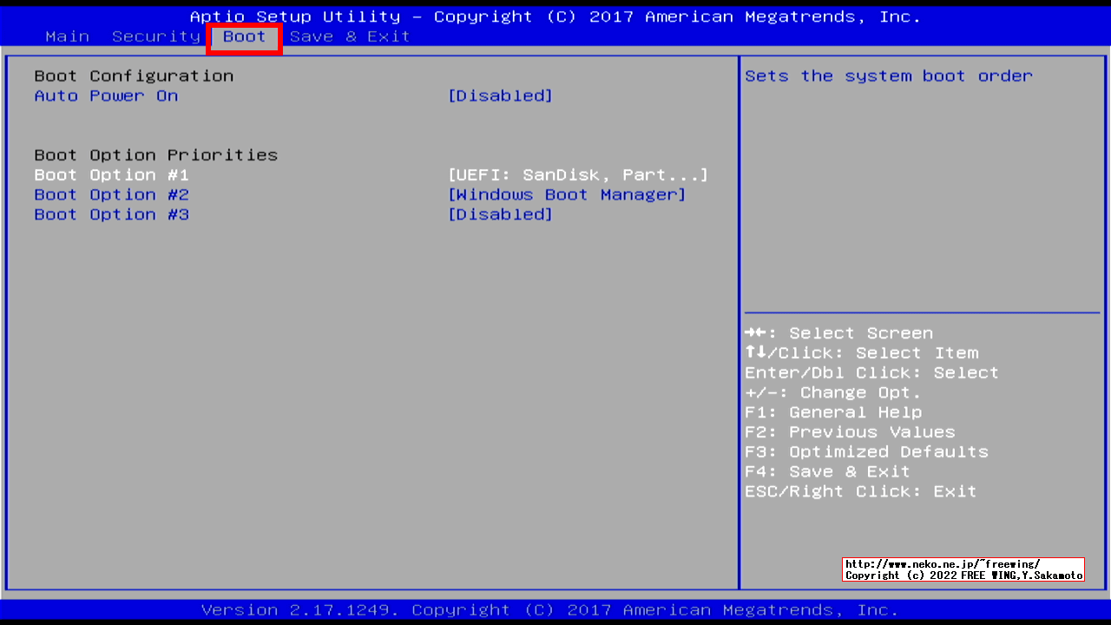
Task: Change the Auto Power On [Disabled] value
Action: [x=500, y=95]
